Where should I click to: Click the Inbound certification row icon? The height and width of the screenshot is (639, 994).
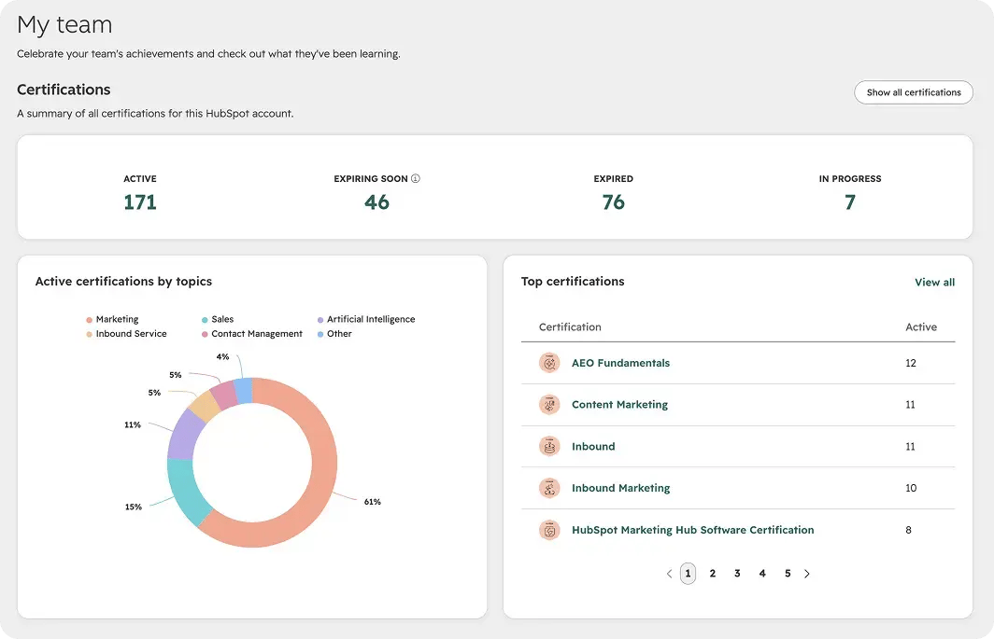point(549,446)
